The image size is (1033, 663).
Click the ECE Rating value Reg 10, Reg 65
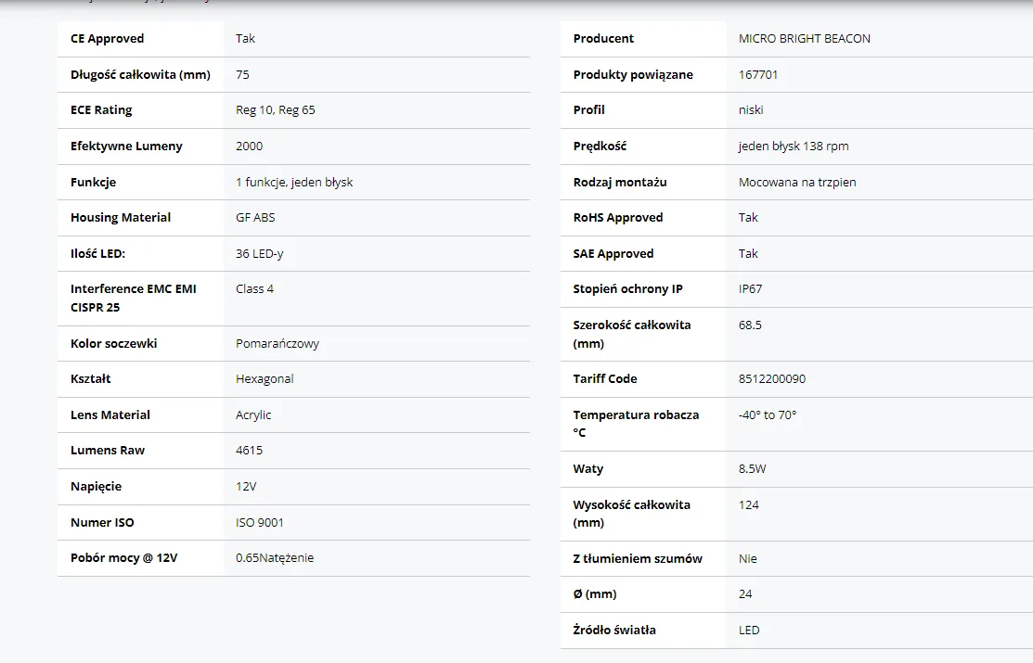click(x=275, y=110)
